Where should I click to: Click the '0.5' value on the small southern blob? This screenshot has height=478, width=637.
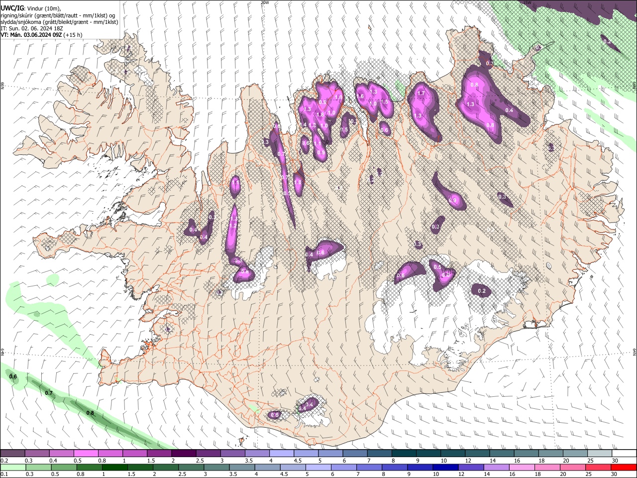coord(274,415)
